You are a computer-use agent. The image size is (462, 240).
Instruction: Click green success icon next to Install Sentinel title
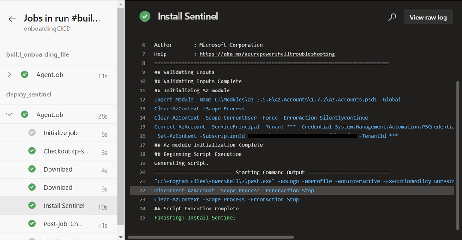point(145,17)
